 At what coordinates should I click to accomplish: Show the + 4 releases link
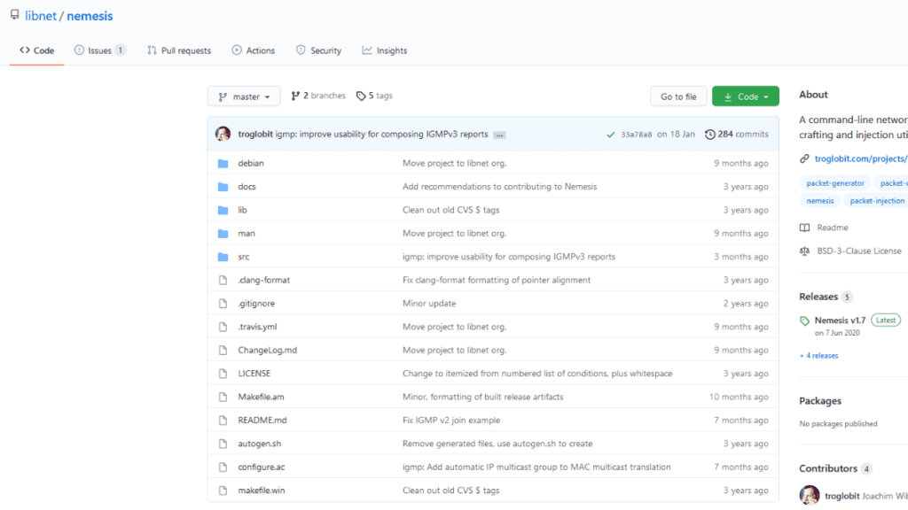[818, 356]
